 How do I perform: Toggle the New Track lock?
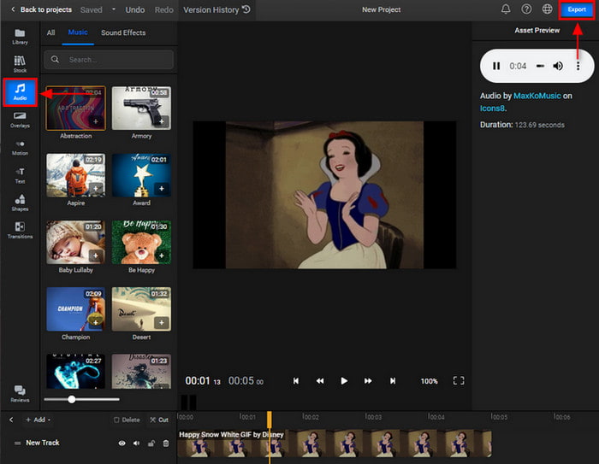point(151,443)
